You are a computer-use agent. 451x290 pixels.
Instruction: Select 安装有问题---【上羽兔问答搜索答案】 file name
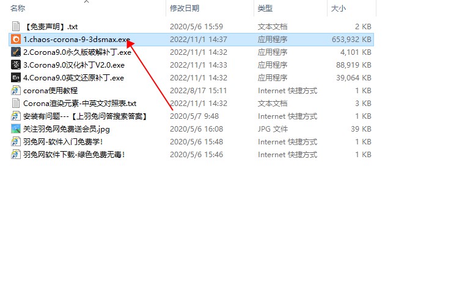85,116
